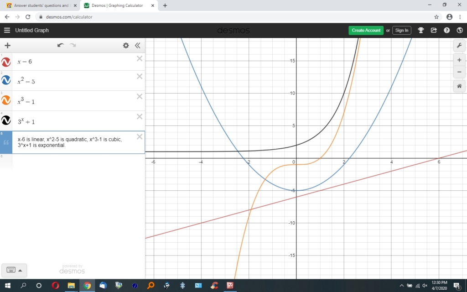The image size is (467, 292).
Task: Open the powered by desmos link
Action: tap(72, 269)
